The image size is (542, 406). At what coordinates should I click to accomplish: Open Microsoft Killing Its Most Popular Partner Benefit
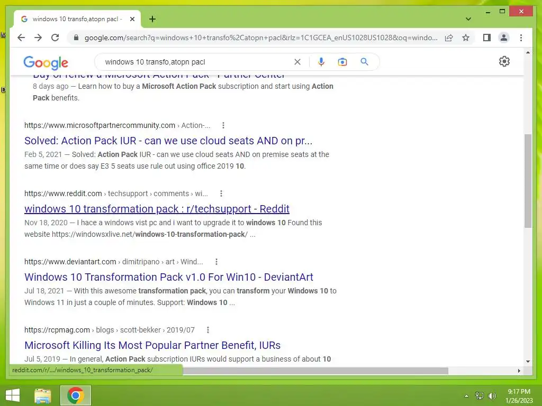pyautogui.click(x=152, y=345)
